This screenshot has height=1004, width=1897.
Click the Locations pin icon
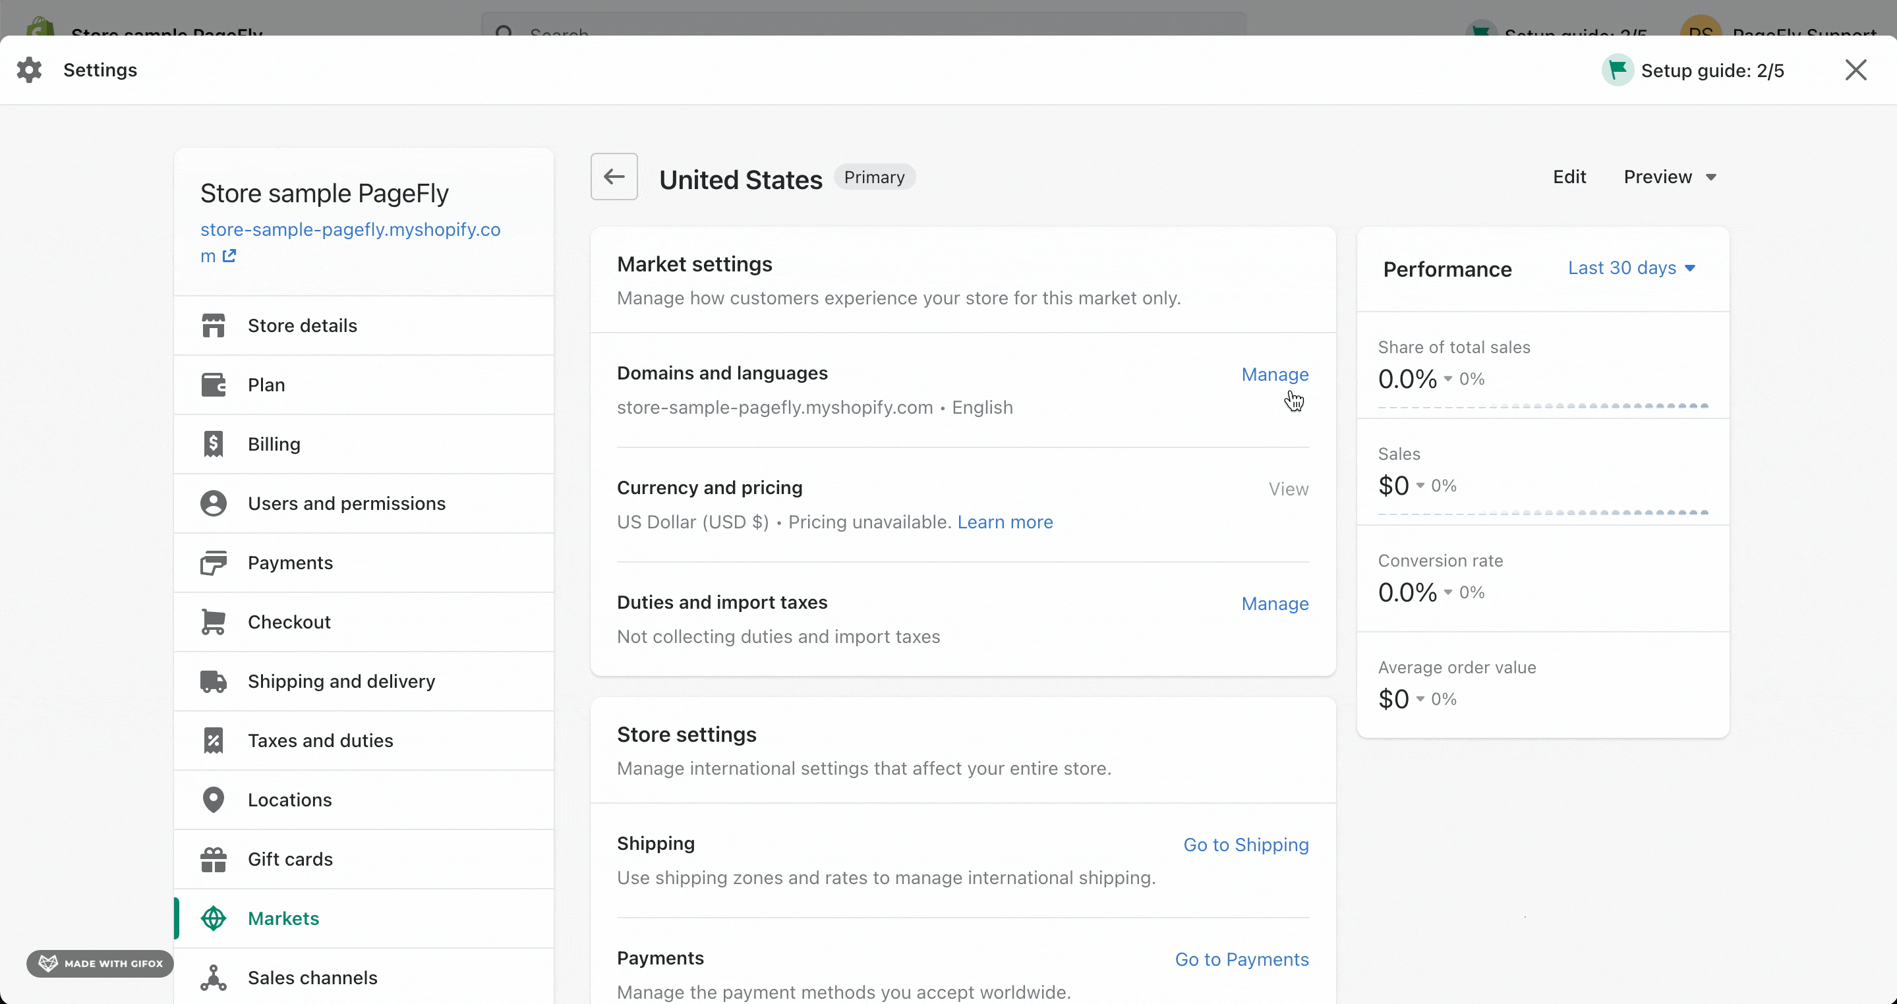[214, 800]
